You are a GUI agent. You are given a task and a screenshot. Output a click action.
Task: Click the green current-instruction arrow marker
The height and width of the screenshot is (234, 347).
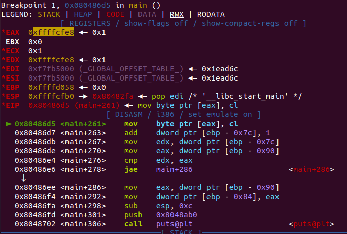(x=9, y=124)
